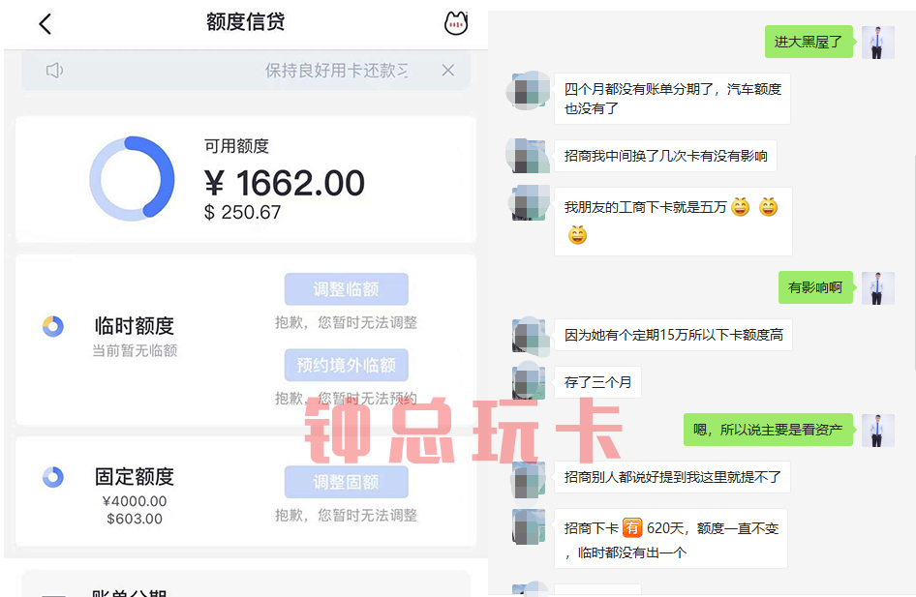Tap the 因为她有个定期15万 message
The height and width of the screenshot is (597, 916).
(x=673, y=335)
